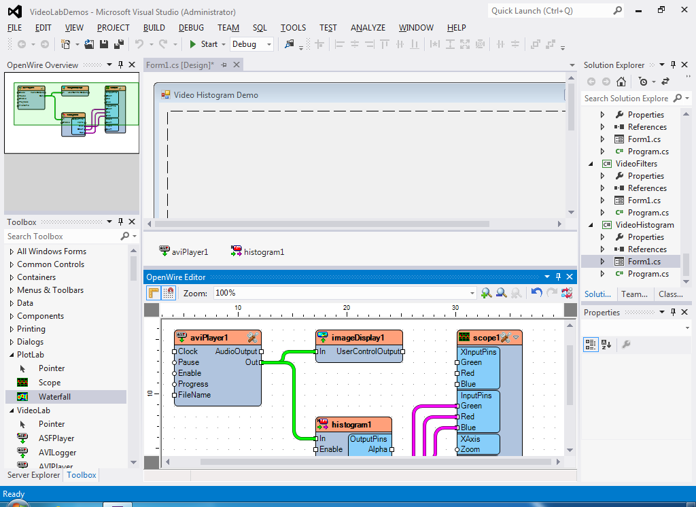Expand the scope1 node dropdown arrow
Image resolution: width=696 pixels, height=507 pixels.
pyautogui.click(x=516, y=337)
